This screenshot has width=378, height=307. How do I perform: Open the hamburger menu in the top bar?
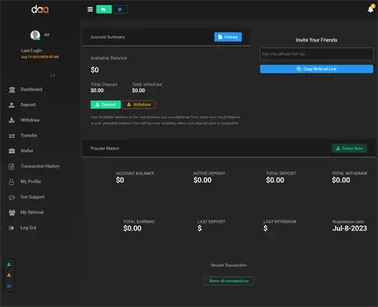(90, 9)
